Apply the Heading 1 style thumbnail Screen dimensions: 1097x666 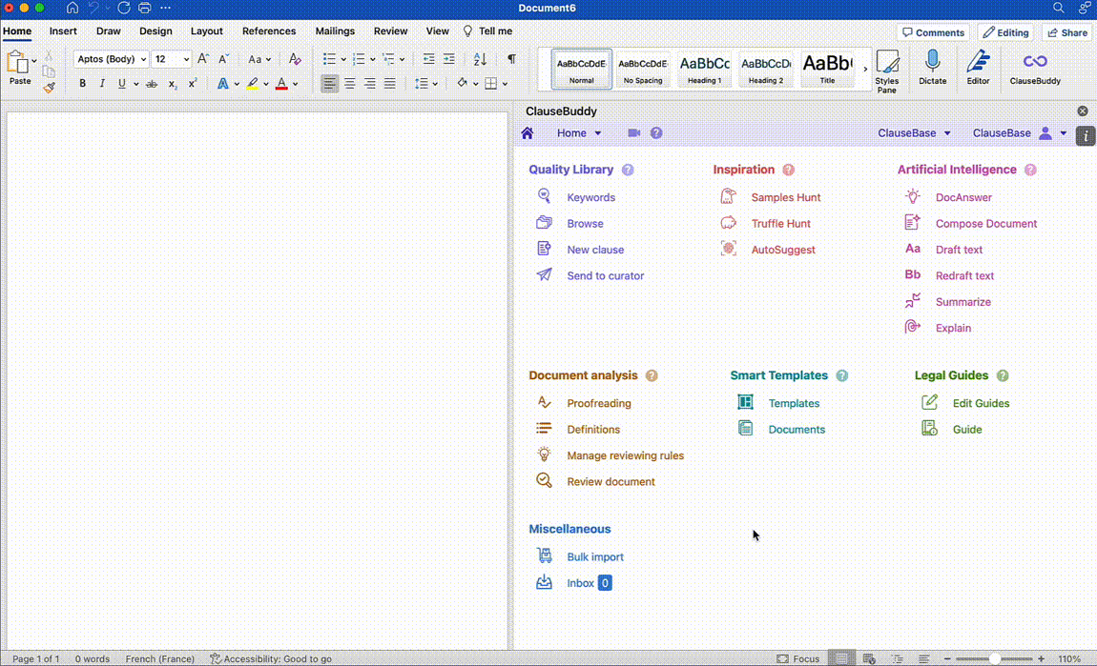click(704, 69)
